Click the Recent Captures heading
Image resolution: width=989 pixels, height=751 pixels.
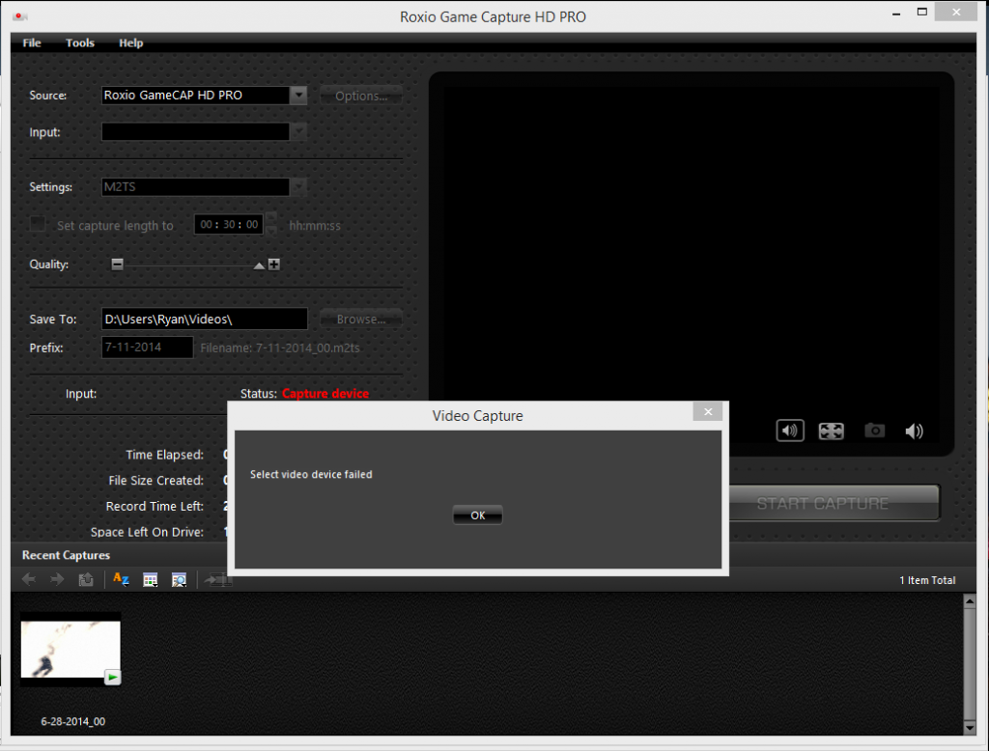[67, 555]
